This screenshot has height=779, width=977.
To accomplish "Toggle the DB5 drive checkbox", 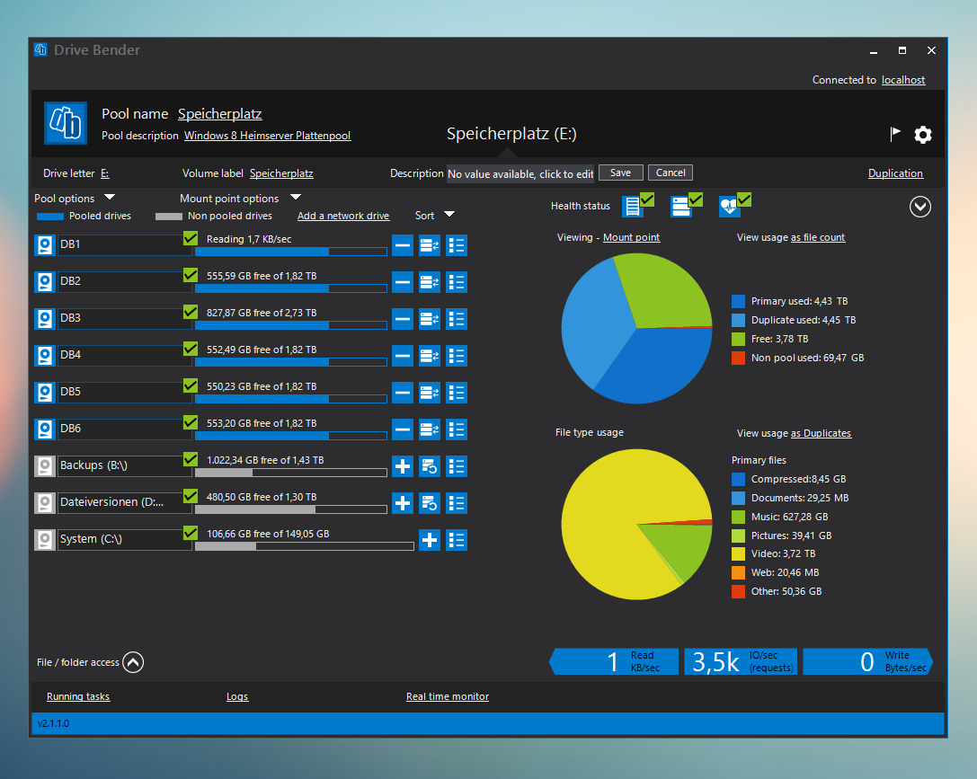I will point(191,385).
